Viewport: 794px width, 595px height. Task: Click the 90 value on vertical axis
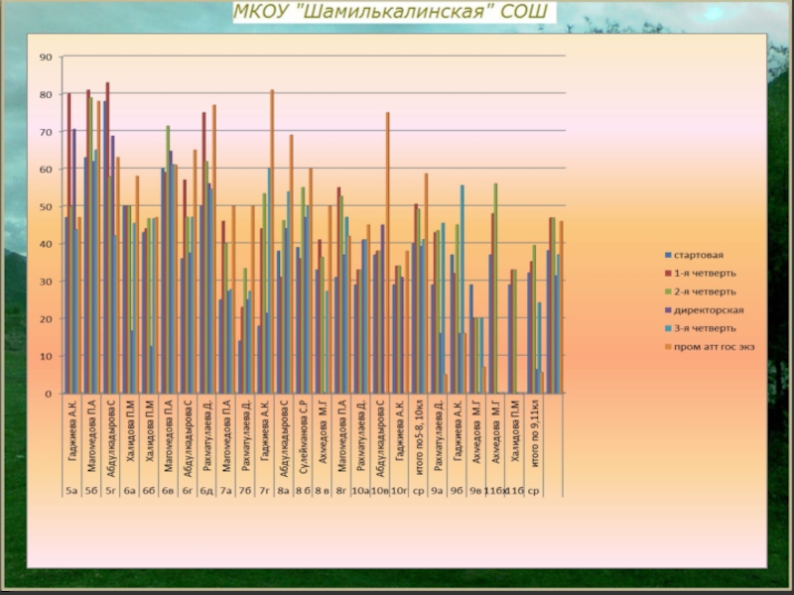[45, 58]
